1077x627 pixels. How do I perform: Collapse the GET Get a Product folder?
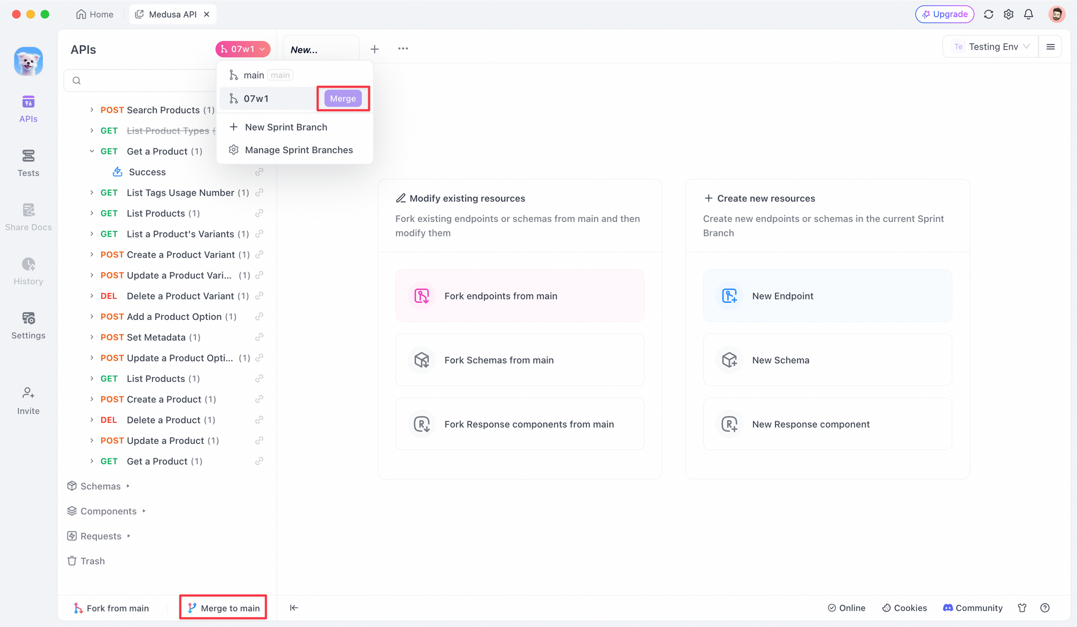click(92, 151)
